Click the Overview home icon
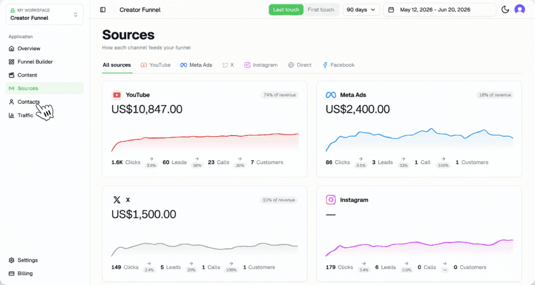535x285 pixels. (x=11, y=48)
